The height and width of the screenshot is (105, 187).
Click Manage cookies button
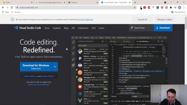coord(165,20)
